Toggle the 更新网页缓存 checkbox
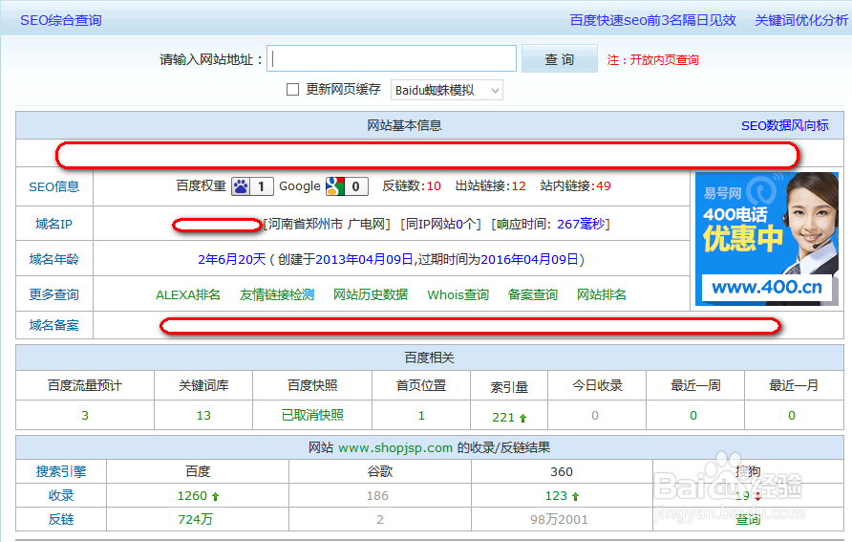Image resolution: width=852 pixels, height=542 pixels. tap(292, 89)
